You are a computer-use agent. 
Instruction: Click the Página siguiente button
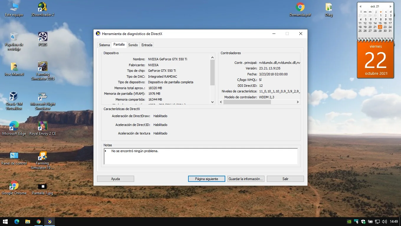tap(207, 179)
